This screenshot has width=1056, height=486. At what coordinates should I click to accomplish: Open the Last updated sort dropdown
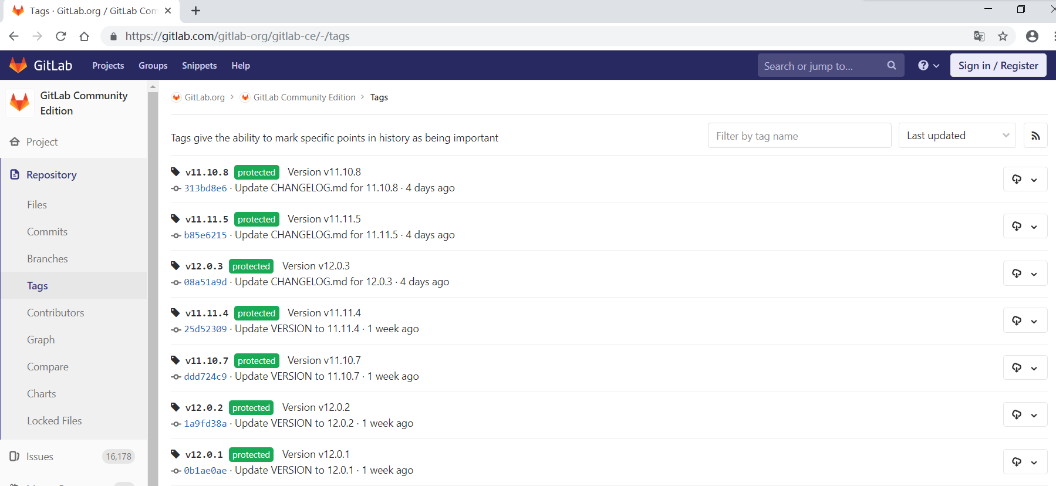click(957, 136)
